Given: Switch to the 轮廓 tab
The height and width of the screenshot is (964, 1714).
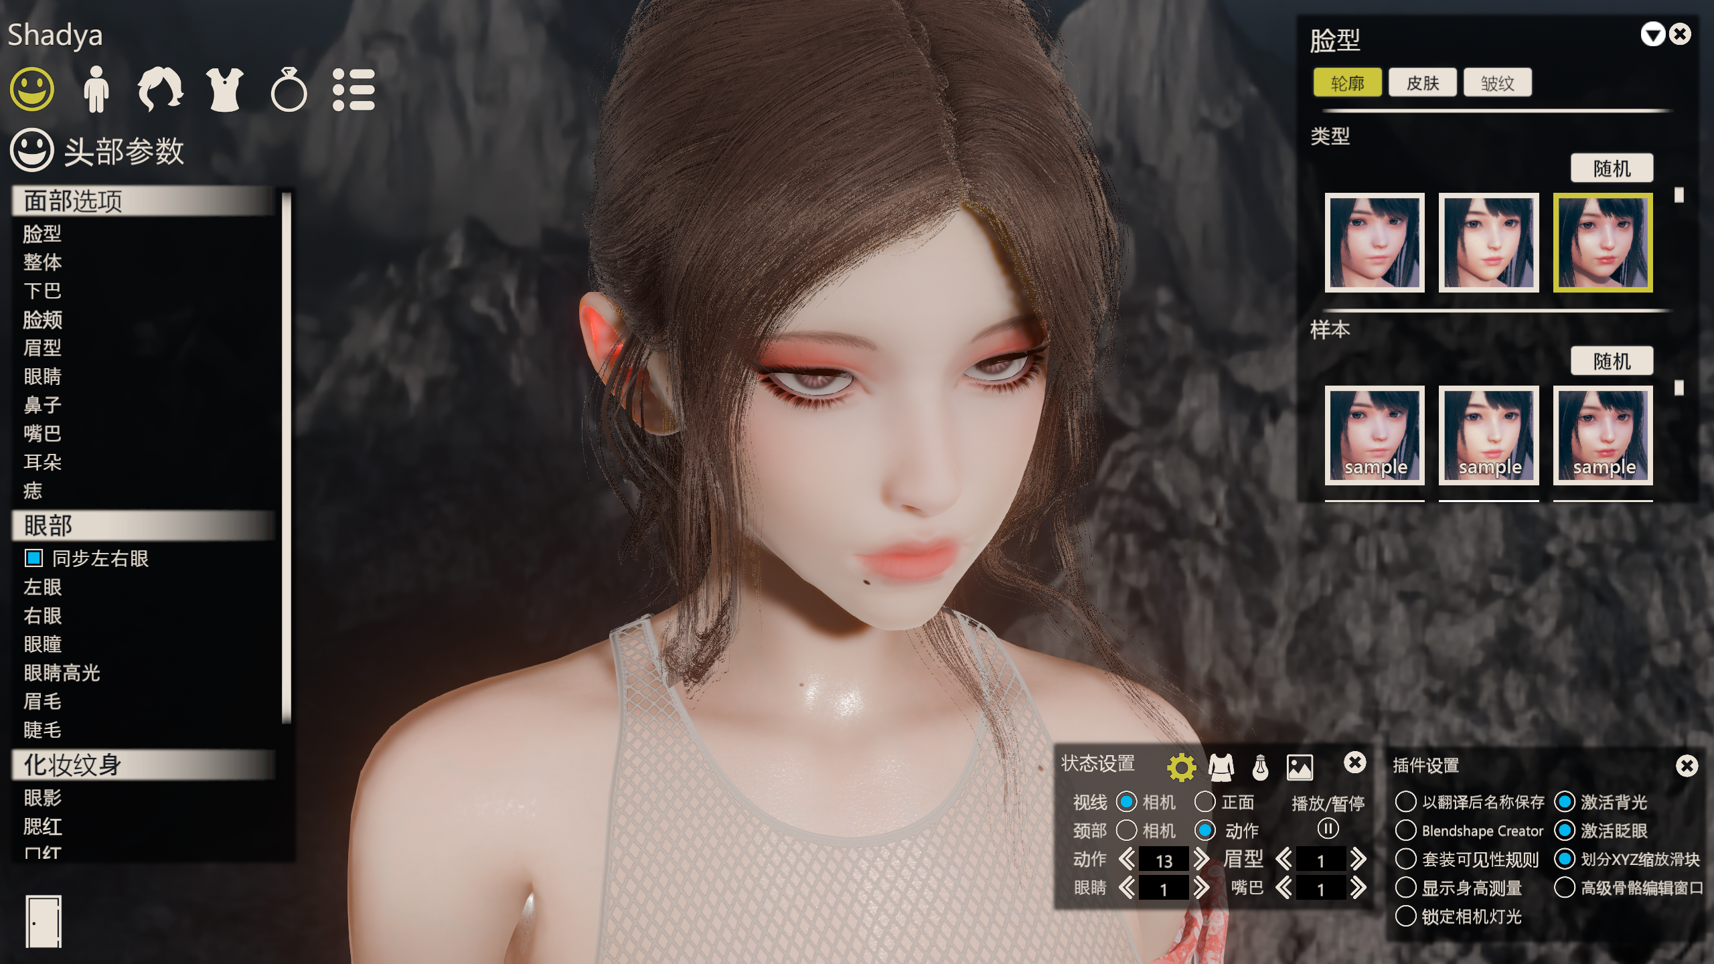Looking at the screenshot, I should click(1347, 83).
